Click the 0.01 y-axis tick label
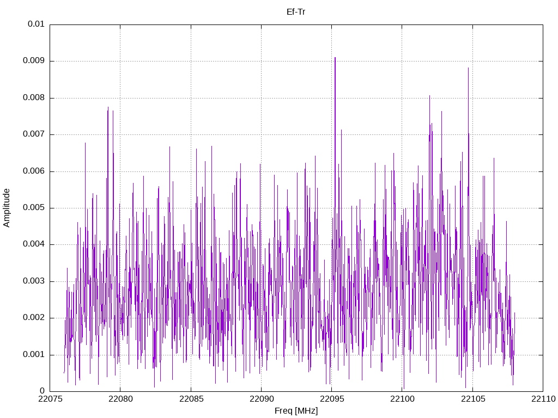This screenshot has height=418, width=558. pyautogui.click(x=37, y=24)
